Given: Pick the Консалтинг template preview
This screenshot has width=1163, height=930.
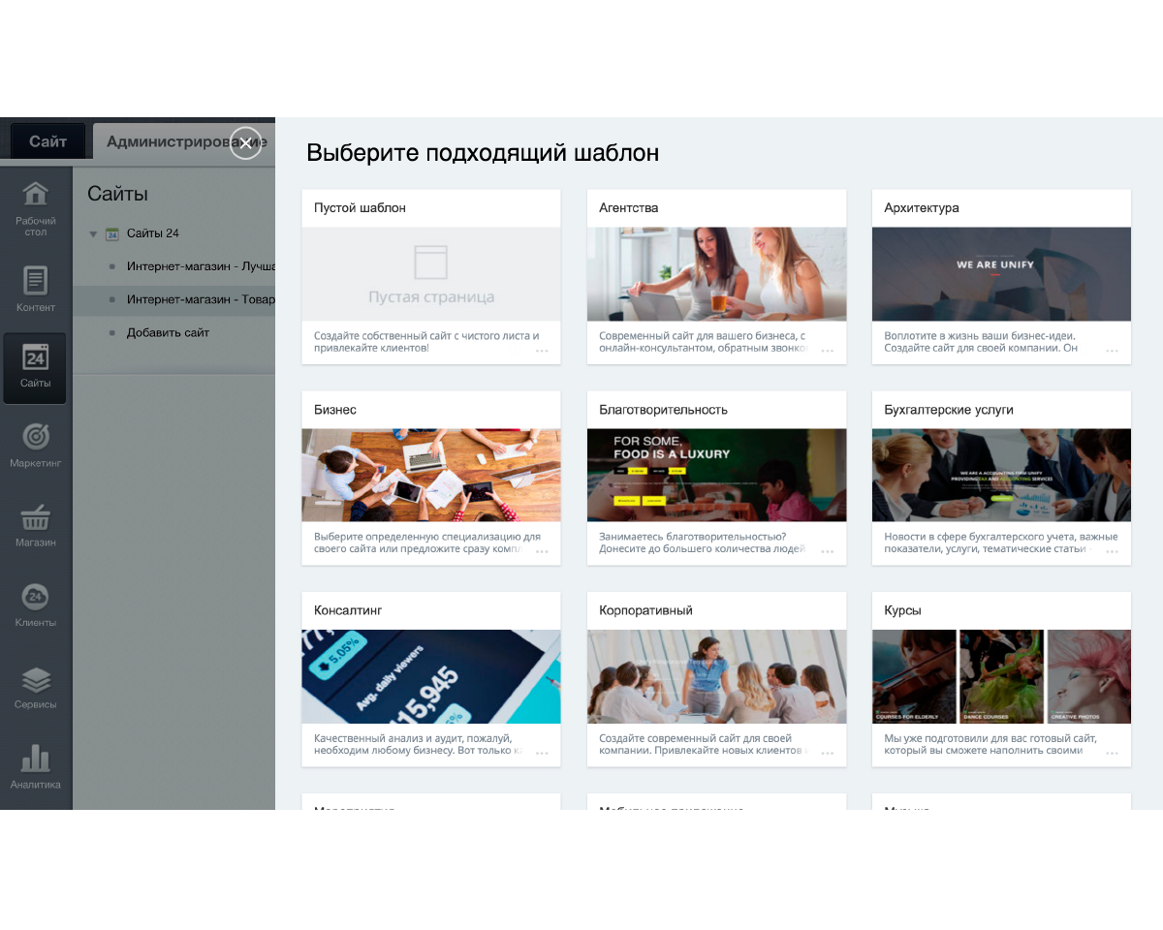Looking at the screenshot, I should coord(431,677).
